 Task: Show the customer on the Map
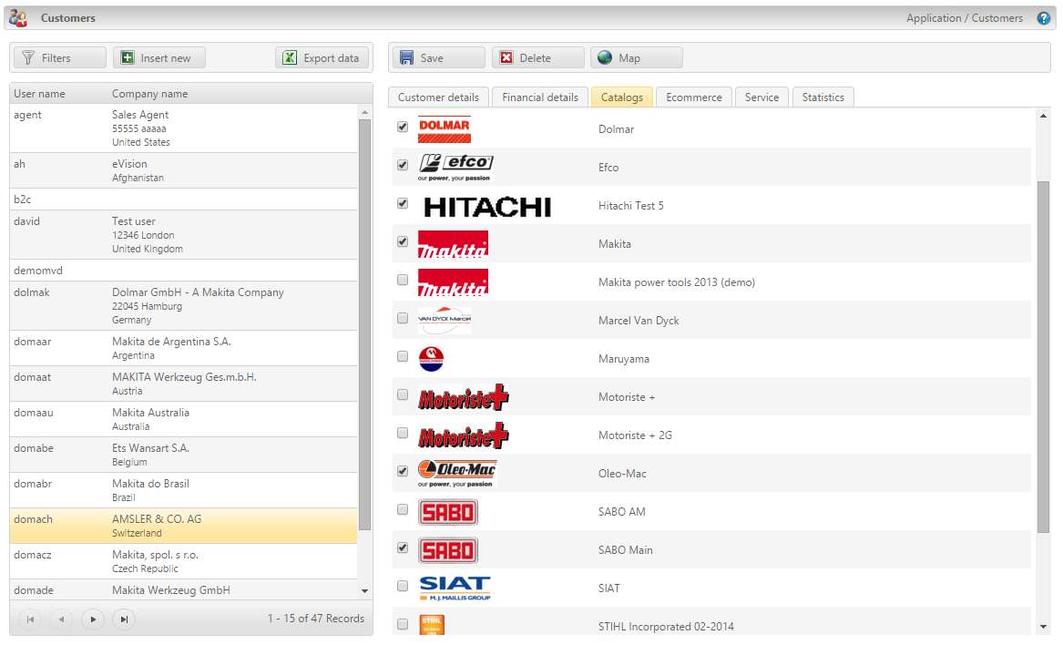[635, 57]
